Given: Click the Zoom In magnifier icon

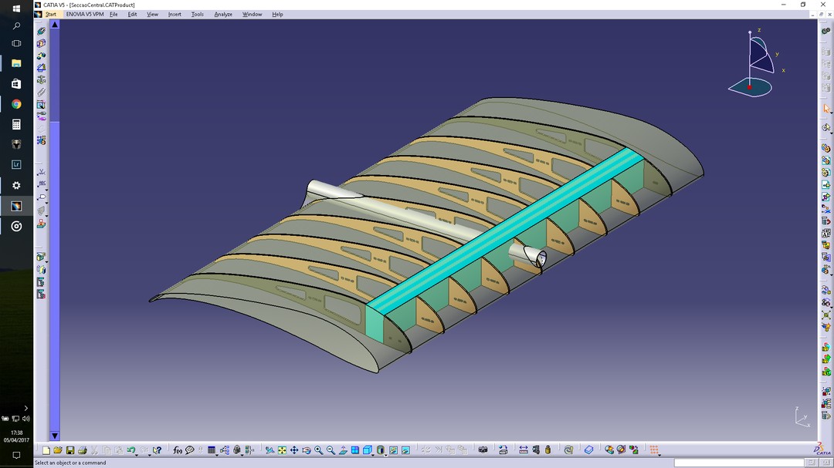Looking at the screenshot, I should [x=318, y=450].
